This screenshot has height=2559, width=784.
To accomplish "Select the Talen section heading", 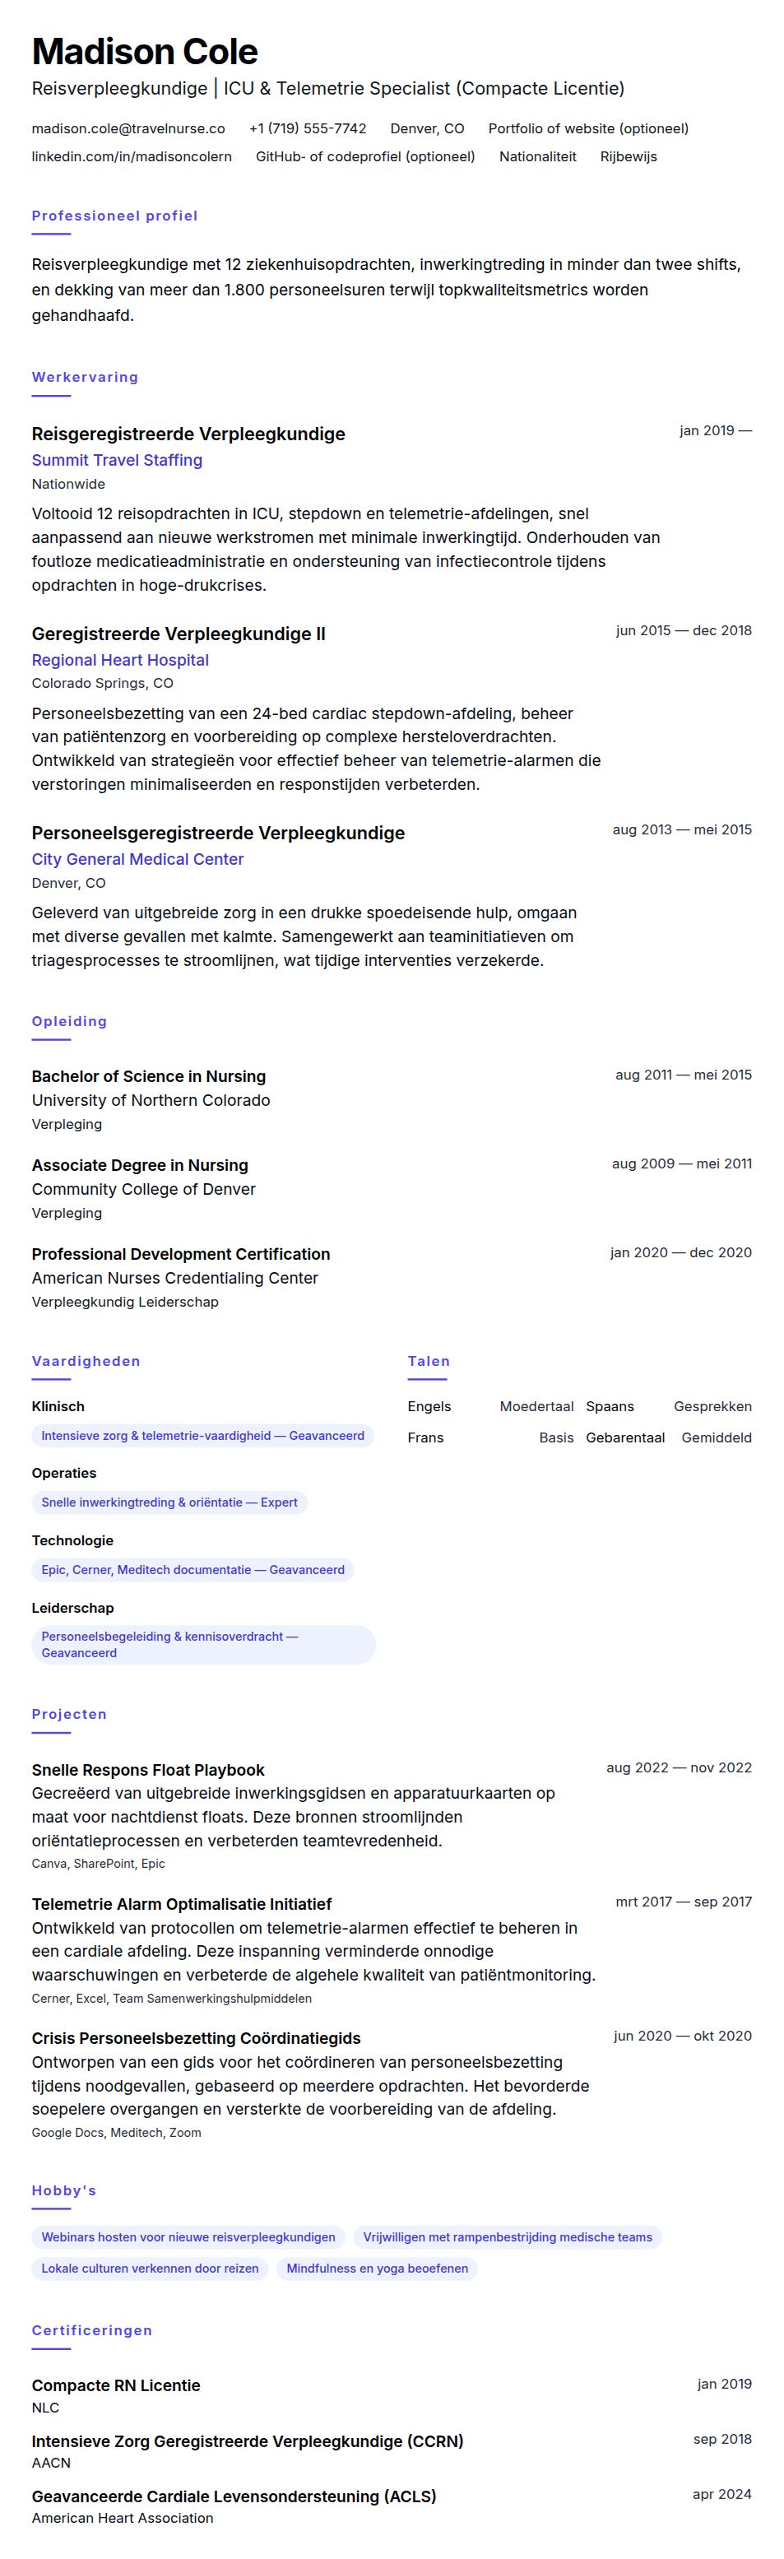I will pos(429,1361).
